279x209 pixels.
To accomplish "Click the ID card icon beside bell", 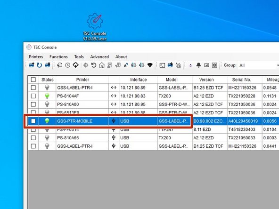I will [206, 65].
